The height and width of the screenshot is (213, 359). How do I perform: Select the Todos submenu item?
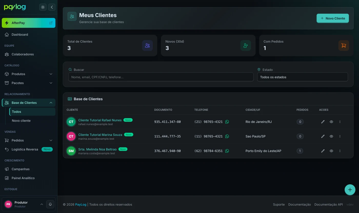32,112
